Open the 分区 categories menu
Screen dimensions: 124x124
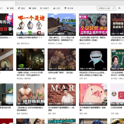coord(57,8)
